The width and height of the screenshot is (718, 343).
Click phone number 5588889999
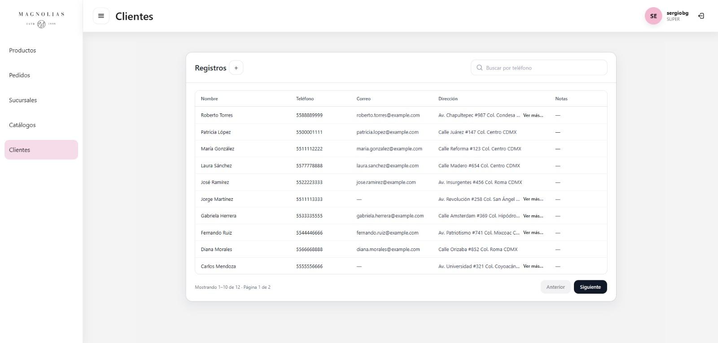[309, 115]
